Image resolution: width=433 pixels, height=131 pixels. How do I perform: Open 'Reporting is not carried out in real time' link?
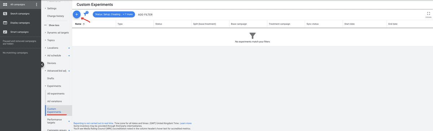point(93,123)
